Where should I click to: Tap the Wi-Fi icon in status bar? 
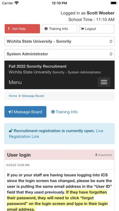17,3
